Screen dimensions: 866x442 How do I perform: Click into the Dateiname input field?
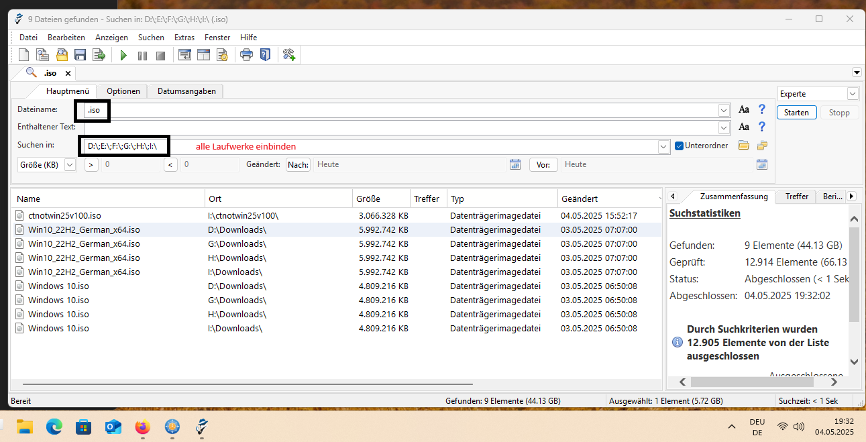point(400,109)
